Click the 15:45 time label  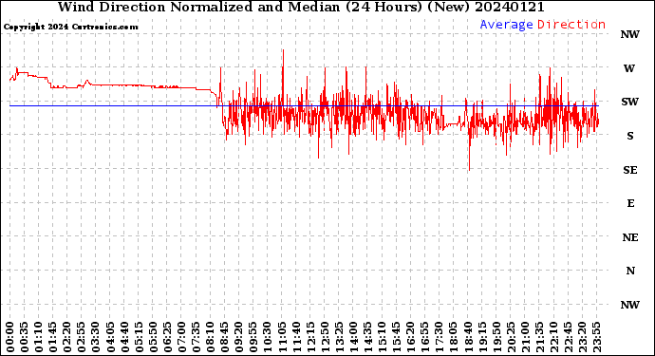pyautogui.click(x=397, y=337)
